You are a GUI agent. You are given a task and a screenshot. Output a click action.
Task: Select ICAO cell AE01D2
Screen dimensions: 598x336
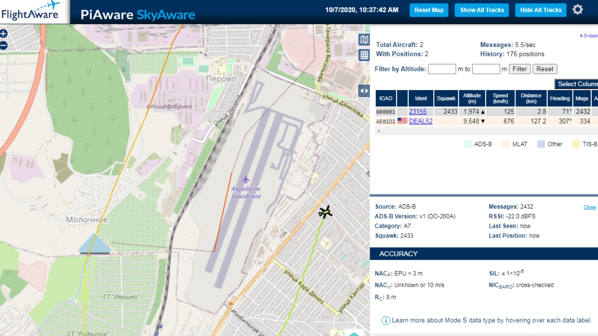[x=386, y=121]
